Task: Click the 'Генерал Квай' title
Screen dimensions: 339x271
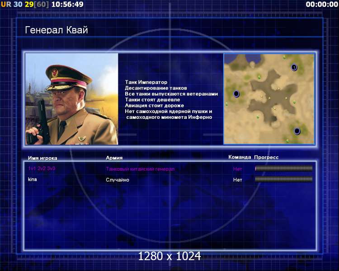Action: click(x=56, y=30)
